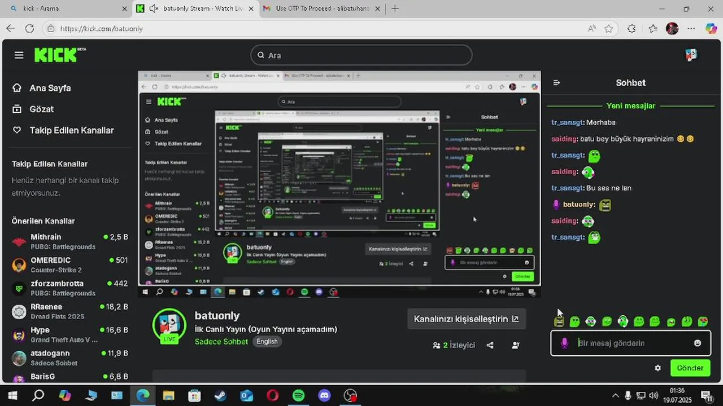Click the Edge profile picture in the toolbar
The width and height of the screenshot is (723, 406).
tap(672, 28)
